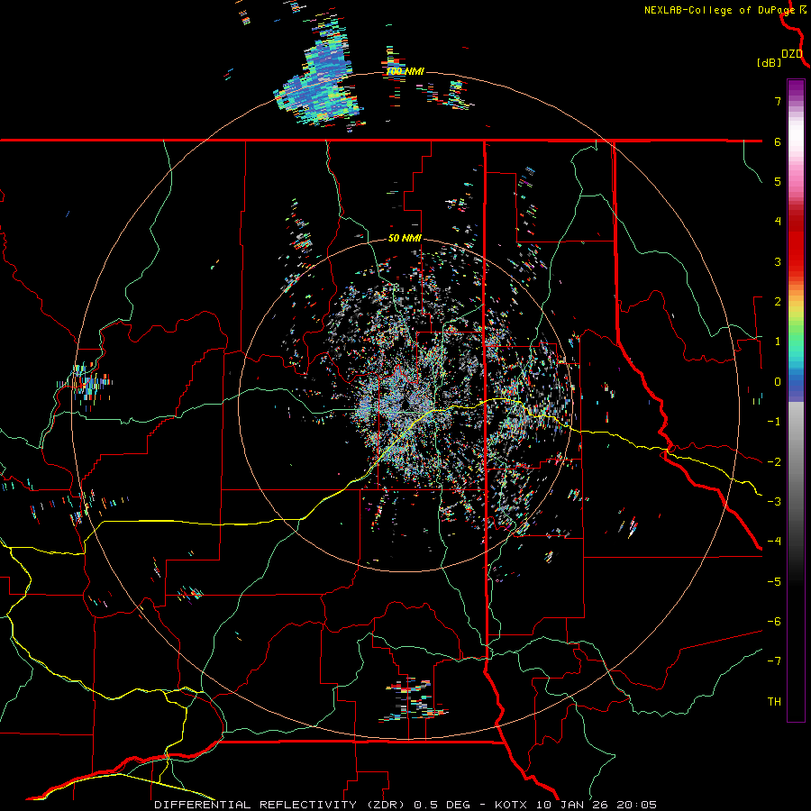The width and height of the screenshot is (811, 811).
Task: Click the 1 value on color scale
Action: [778, 342]
